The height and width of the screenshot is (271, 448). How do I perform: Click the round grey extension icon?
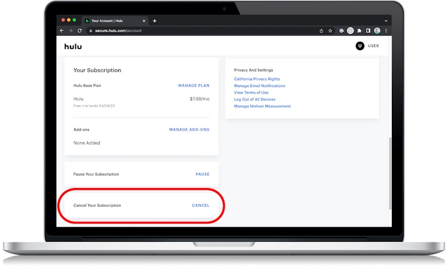350,30
